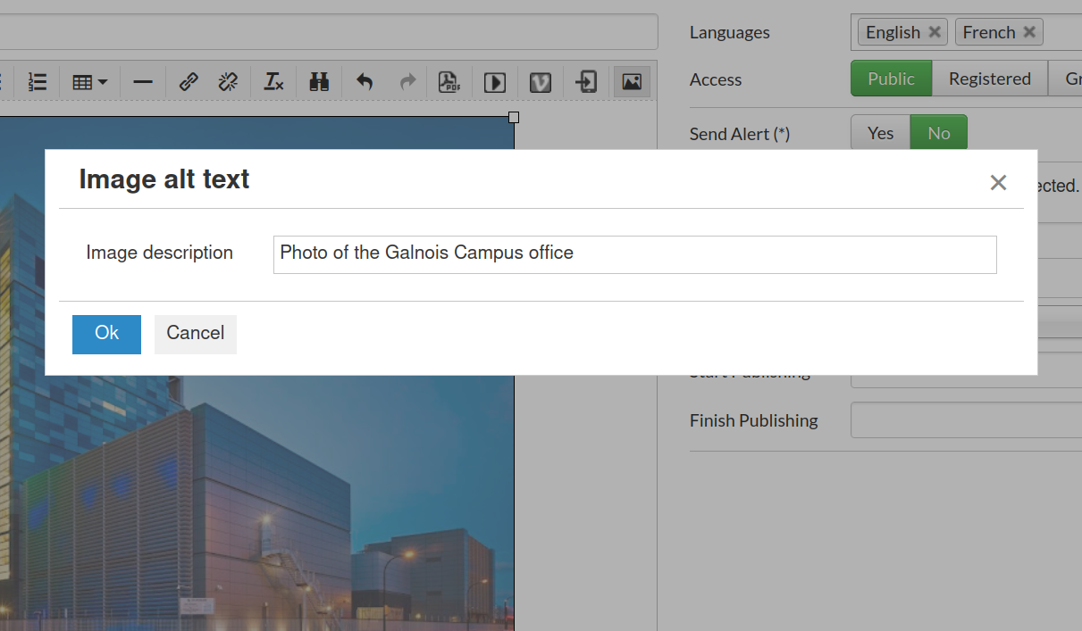The height and width of the screenshot is (631, 1082).
Task: Set Send Alert to Yes
Action: (880, 133)
